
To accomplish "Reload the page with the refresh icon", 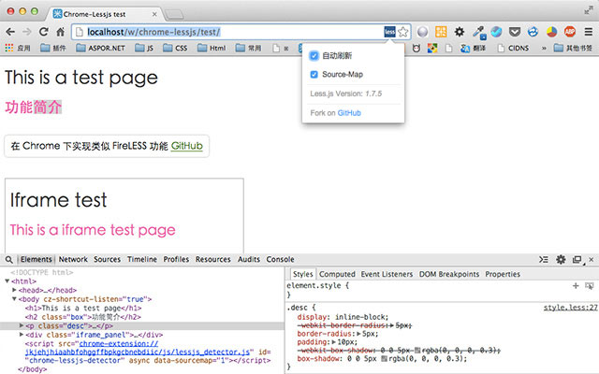I will click(x=44, y=32).
